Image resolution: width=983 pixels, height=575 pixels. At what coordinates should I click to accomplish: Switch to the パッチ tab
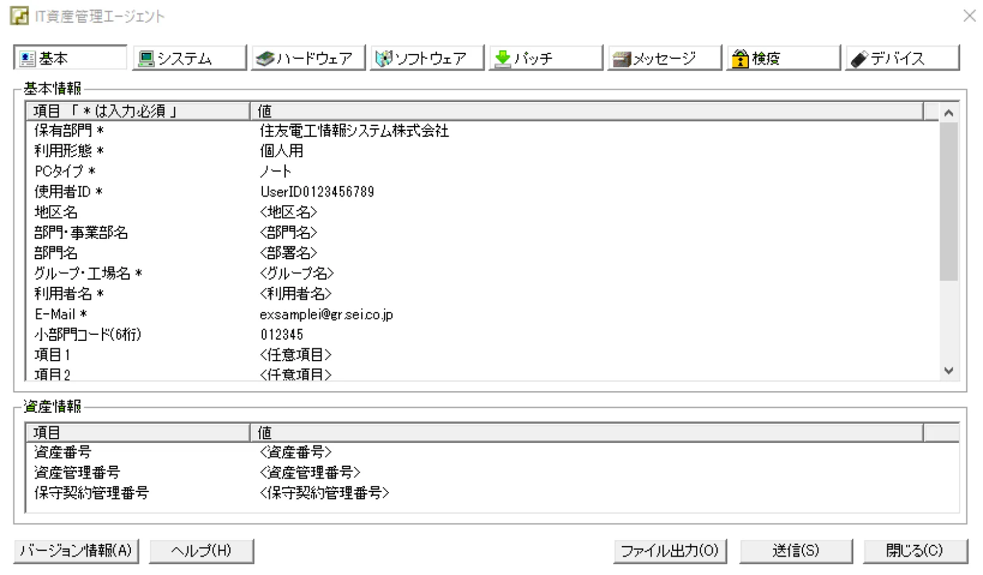coord(546,58)
